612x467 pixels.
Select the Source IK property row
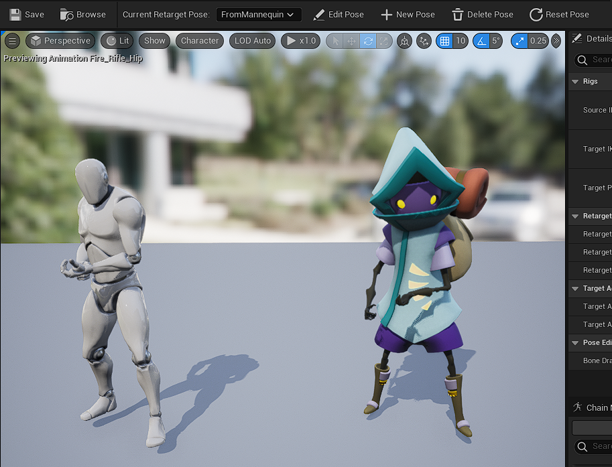point(590,110)
